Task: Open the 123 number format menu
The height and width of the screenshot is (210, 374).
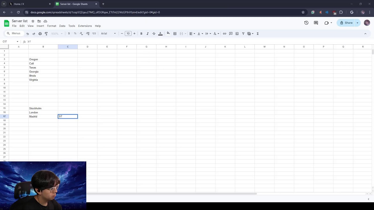Action: (94, 34)
